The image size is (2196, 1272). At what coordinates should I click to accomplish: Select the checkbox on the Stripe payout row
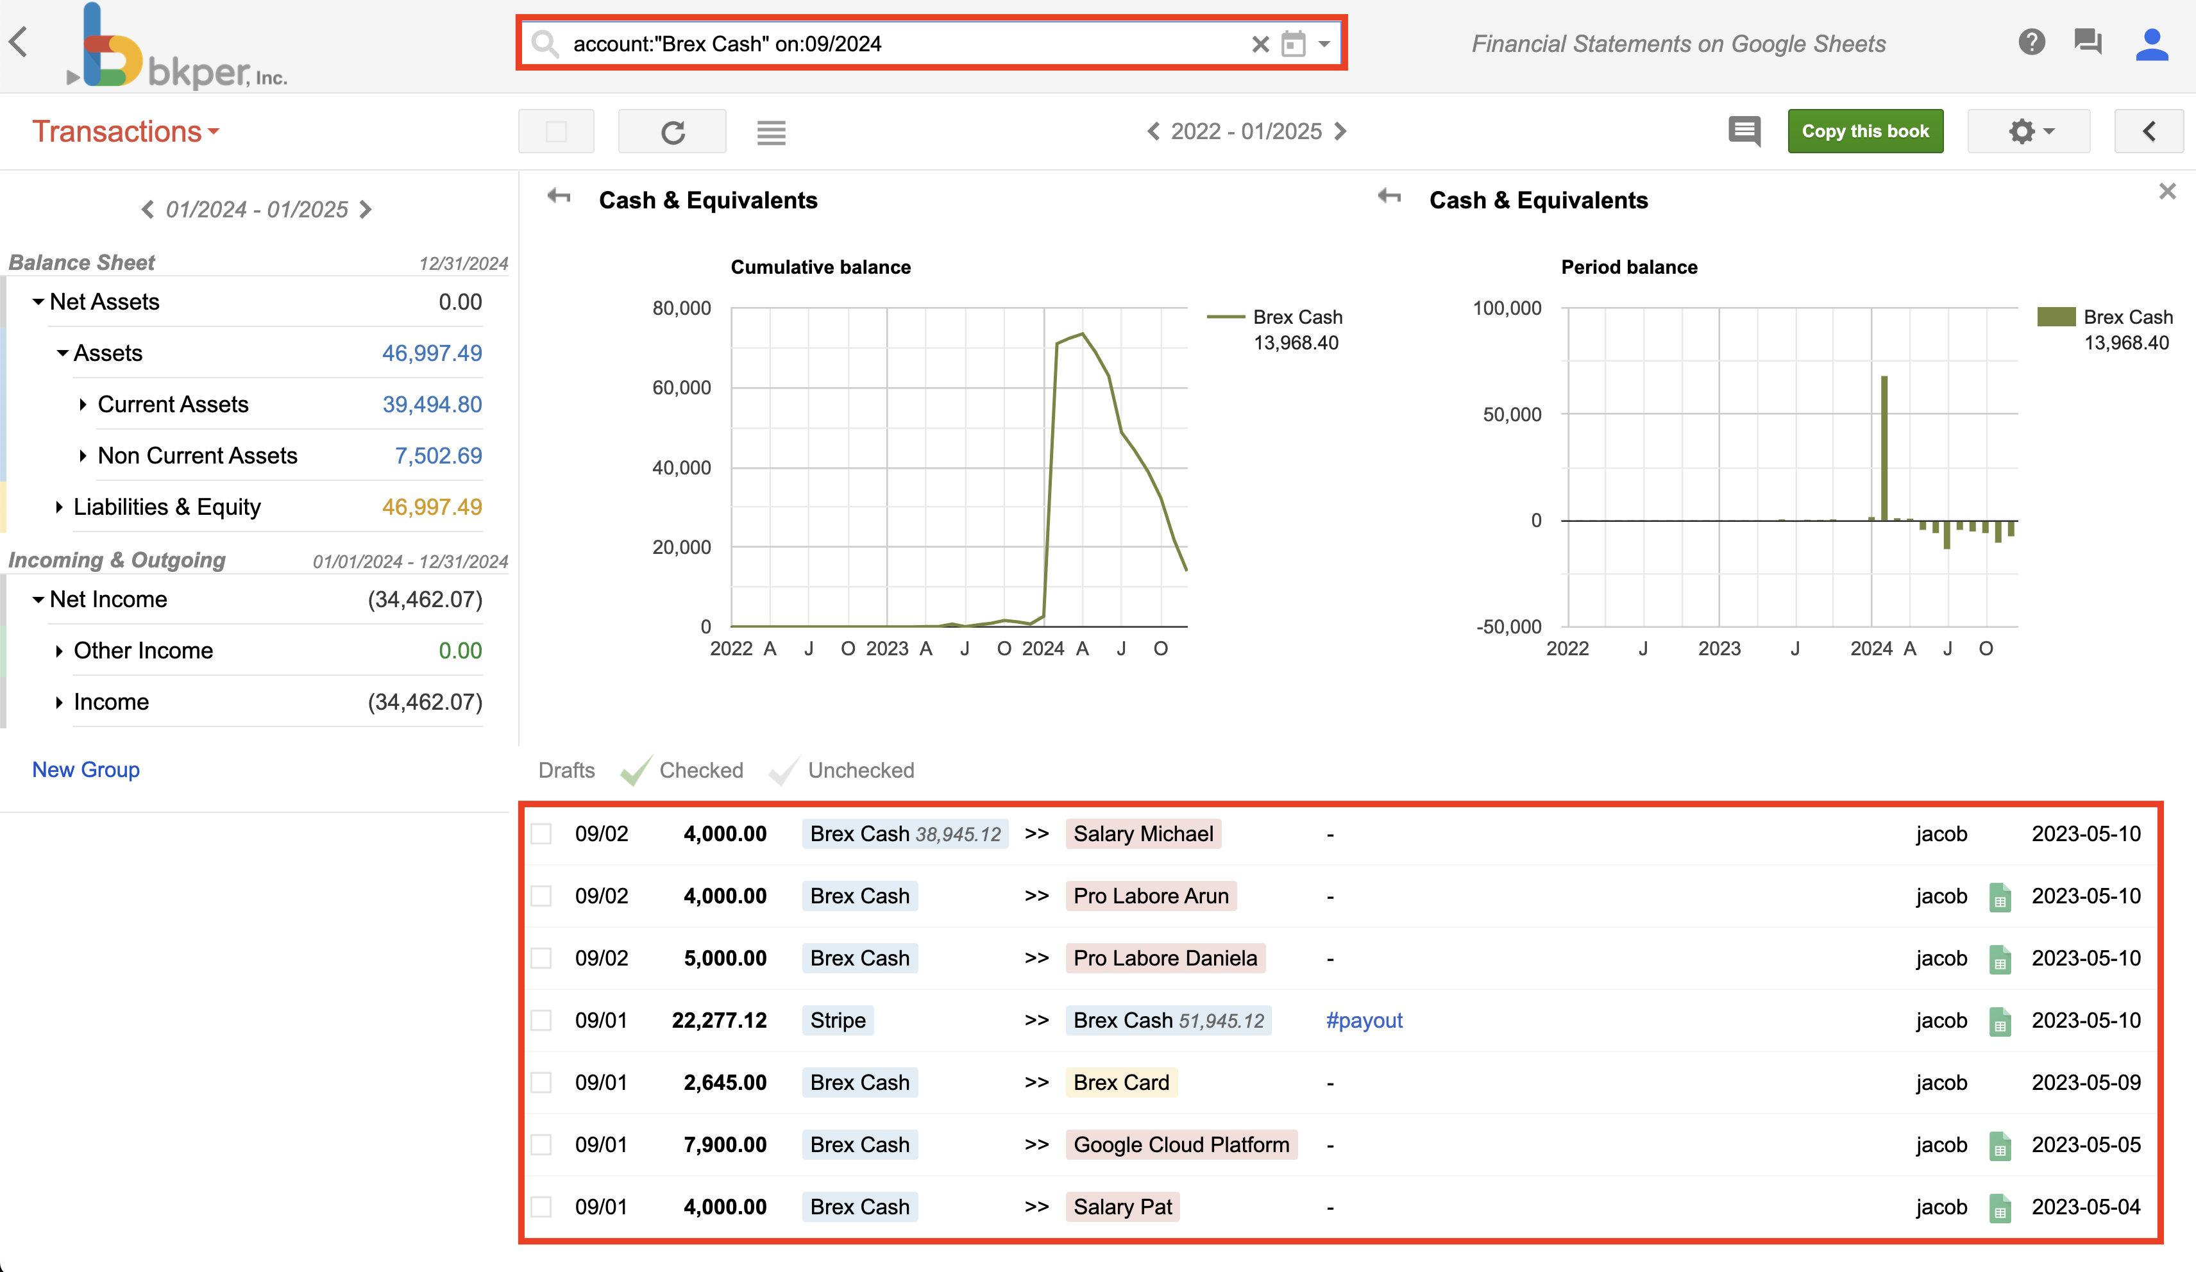click(541, 1020)
